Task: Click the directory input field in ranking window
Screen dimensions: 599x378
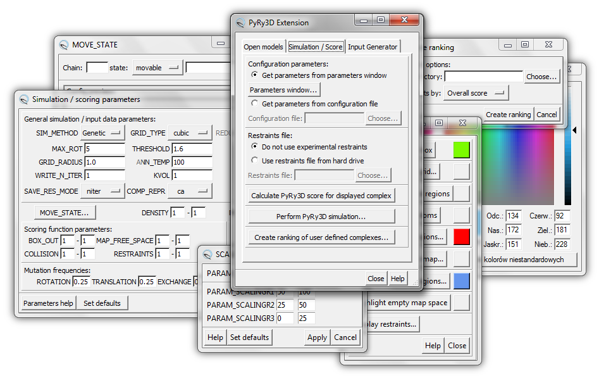Action: pos(484,77)
